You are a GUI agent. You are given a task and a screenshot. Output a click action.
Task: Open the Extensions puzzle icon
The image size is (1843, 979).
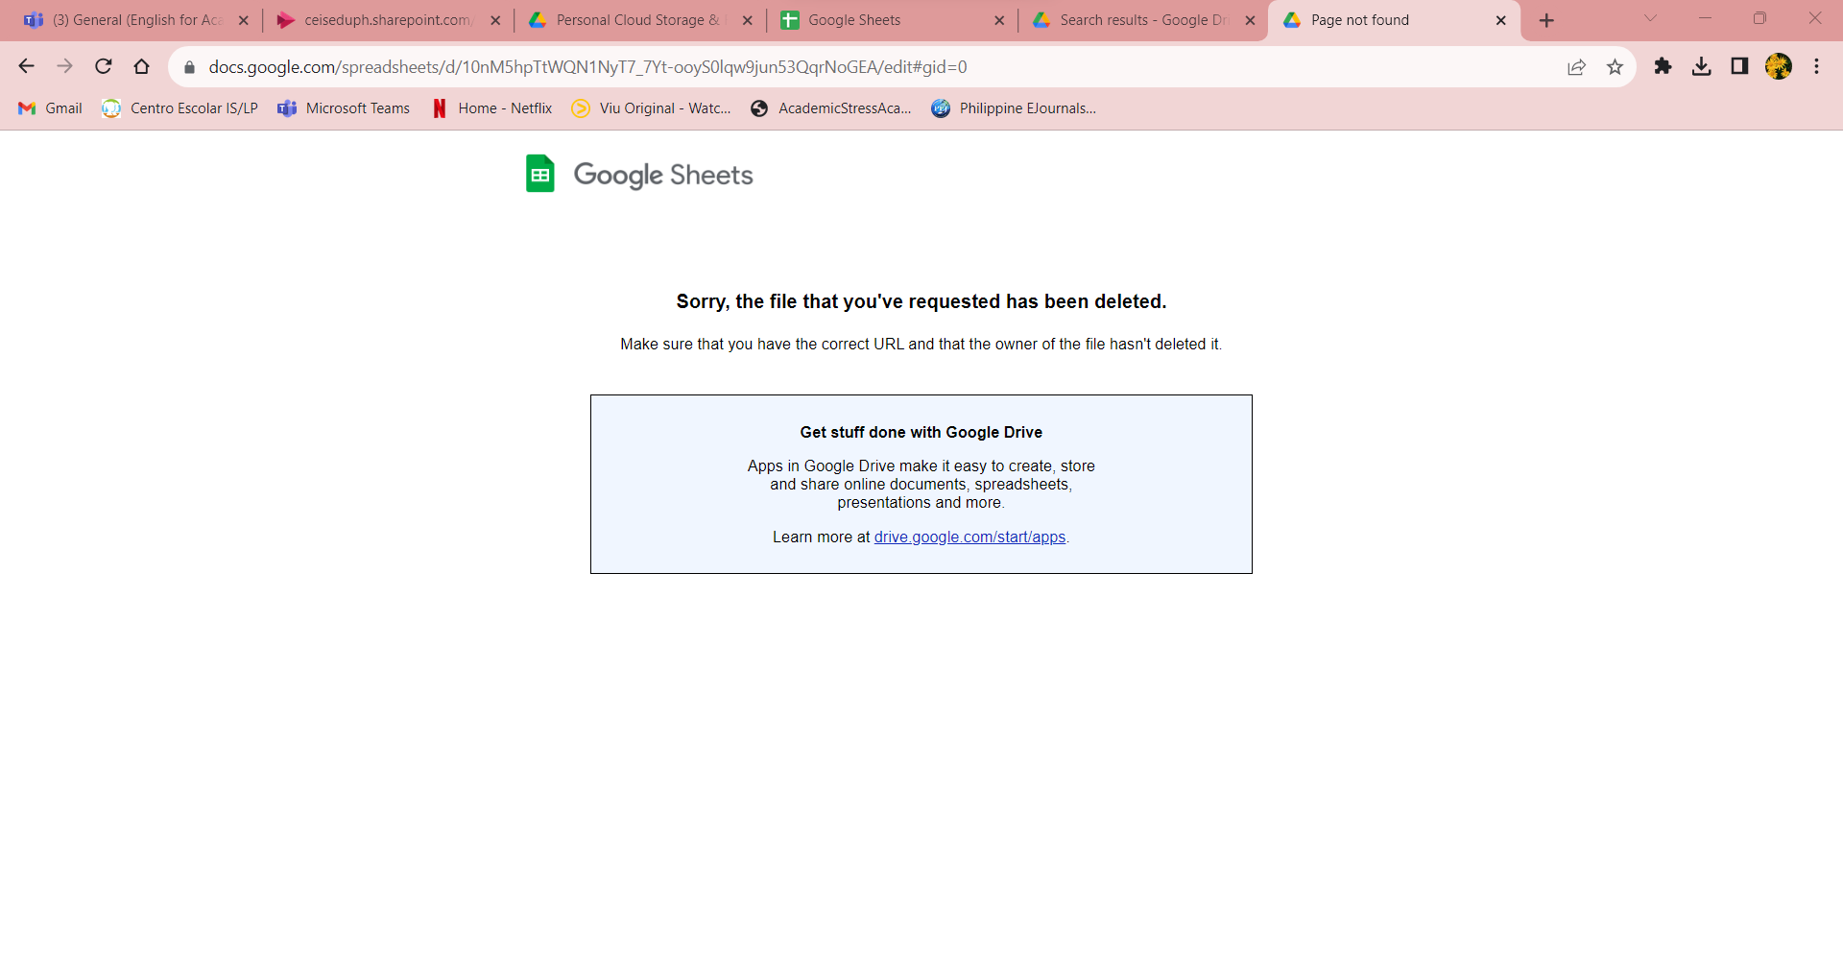tap(1663, 66)
